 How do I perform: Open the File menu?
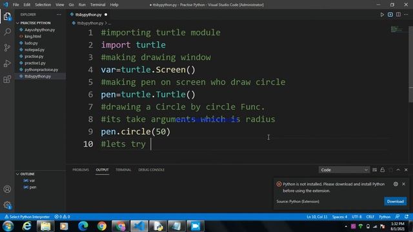(15, 5)
